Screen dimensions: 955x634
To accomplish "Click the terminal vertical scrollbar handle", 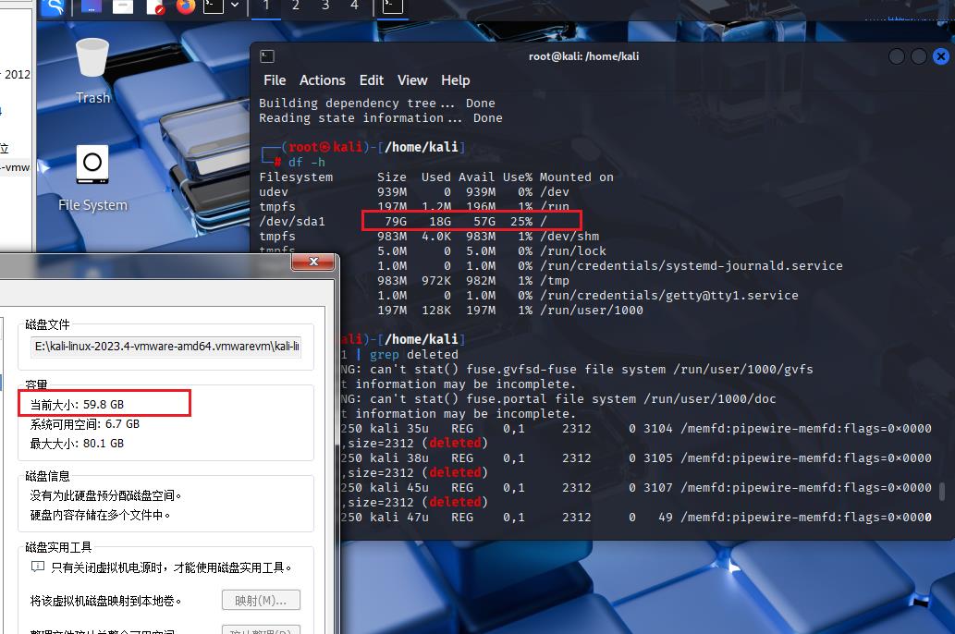I will click(942, 492).
